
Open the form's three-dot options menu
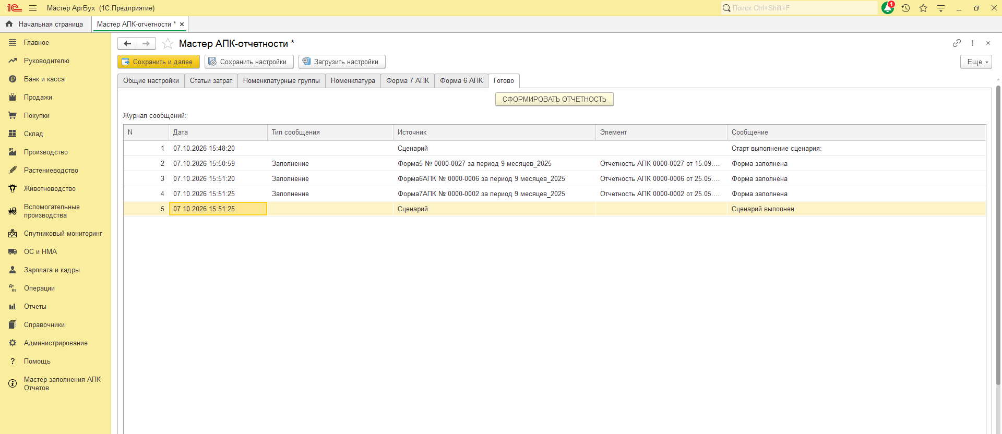(x=972, y=43)
